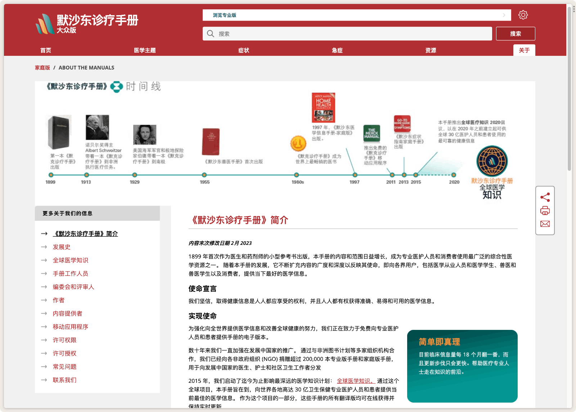576x412 pixels.
Task: Click the arrow beside 发展史
Action: click(44, 247)
